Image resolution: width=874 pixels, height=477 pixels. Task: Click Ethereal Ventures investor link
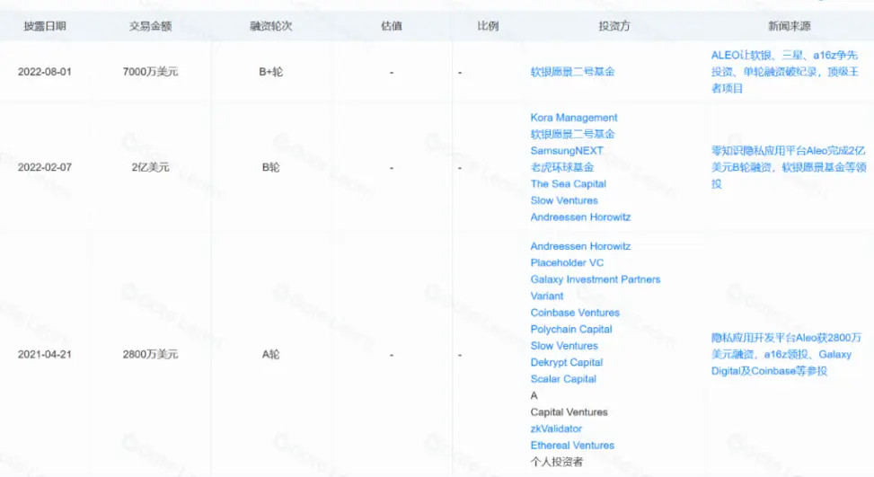point(572,446)
